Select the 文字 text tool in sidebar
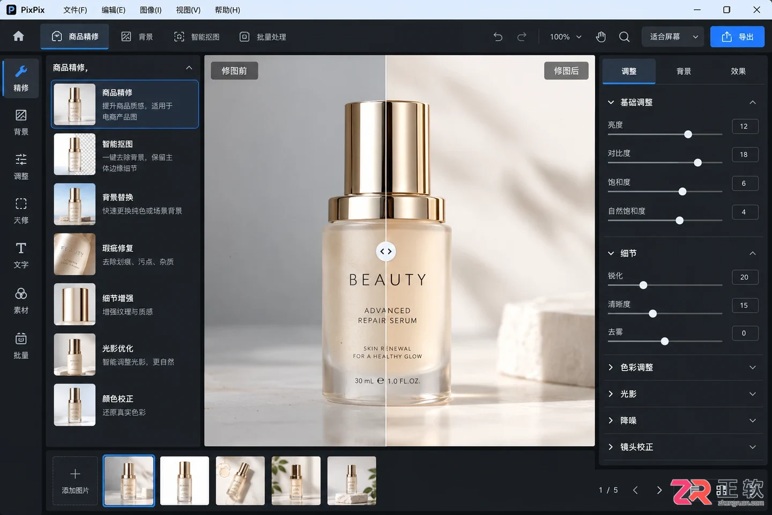 click(x=21, y=256)
